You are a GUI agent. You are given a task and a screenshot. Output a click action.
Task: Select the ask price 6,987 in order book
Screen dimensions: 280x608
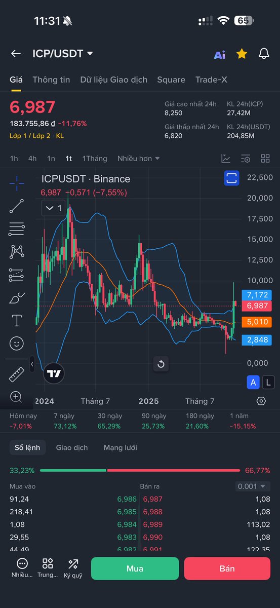[153, 499]
